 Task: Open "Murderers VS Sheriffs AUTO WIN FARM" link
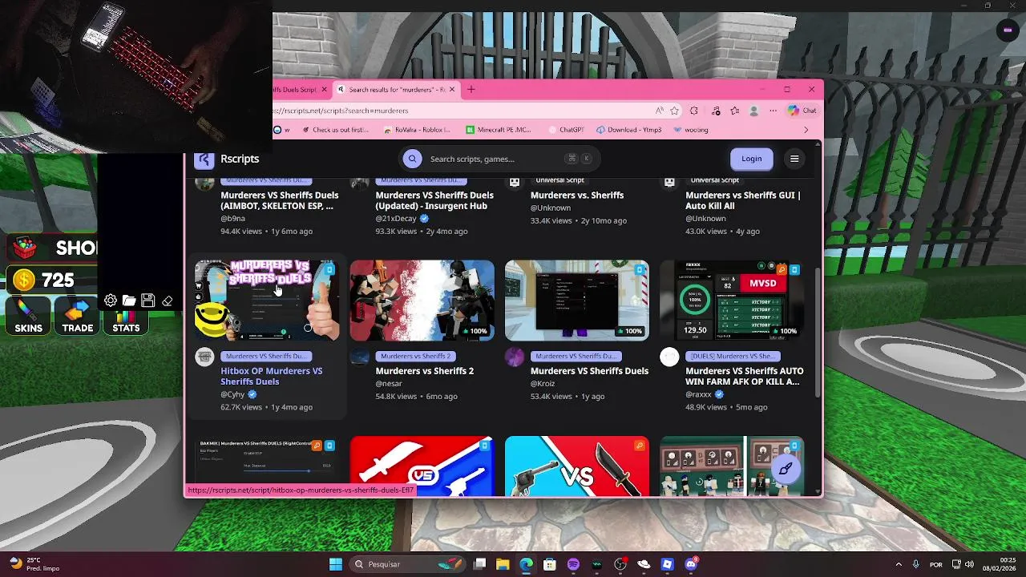pyautogui.click(x=745, y=377)
